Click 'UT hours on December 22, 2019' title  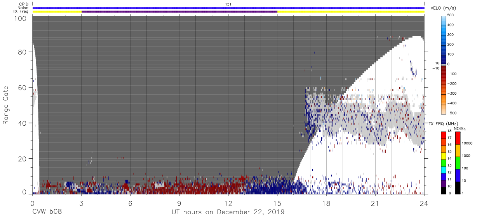coord(228,212)
